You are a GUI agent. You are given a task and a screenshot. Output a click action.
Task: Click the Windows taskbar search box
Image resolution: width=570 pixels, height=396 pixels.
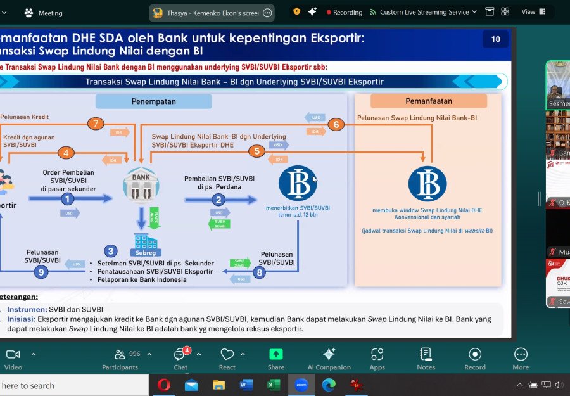[74, 385]
